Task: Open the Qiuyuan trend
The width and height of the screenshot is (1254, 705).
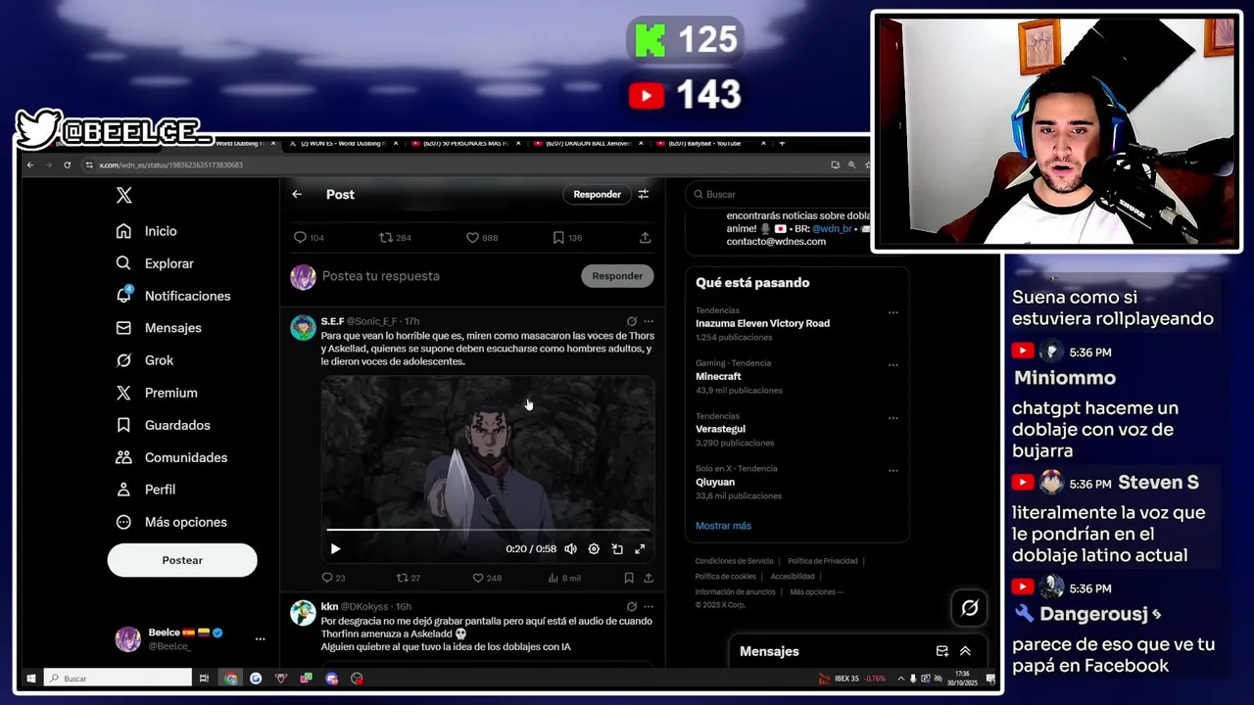Action: [715, 482]
